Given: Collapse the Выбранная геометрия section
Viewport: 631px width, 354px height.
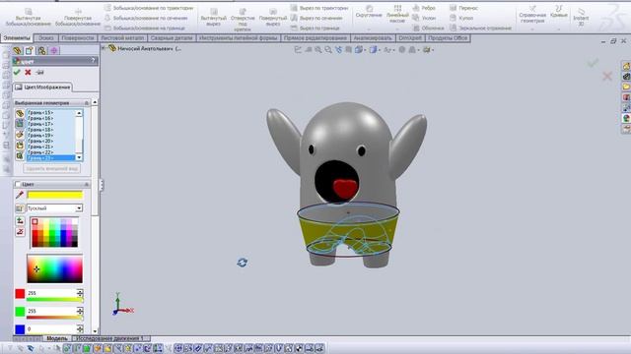Looking at the screenshot, I should [86, 103].
